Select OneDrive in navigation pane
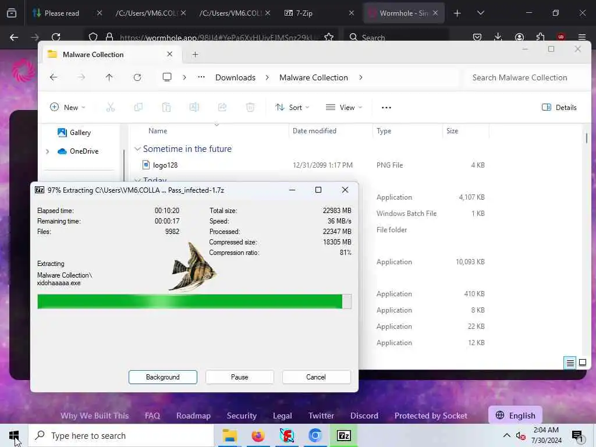Viewport: 596px width, 447px height. pos(78,151)
